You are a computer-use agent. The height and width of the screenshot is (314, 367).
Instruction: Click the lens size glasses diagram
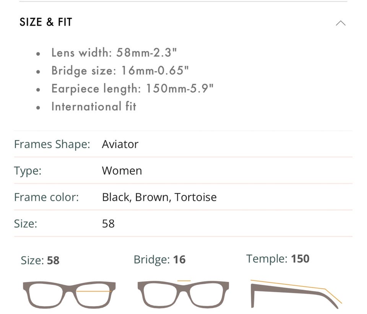[x=69, y=294]
